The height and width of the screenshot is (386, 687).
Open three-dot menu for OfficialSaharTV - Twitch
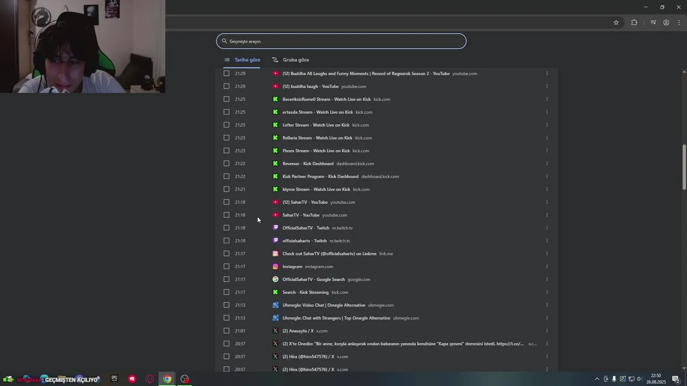tap(547, 228)
